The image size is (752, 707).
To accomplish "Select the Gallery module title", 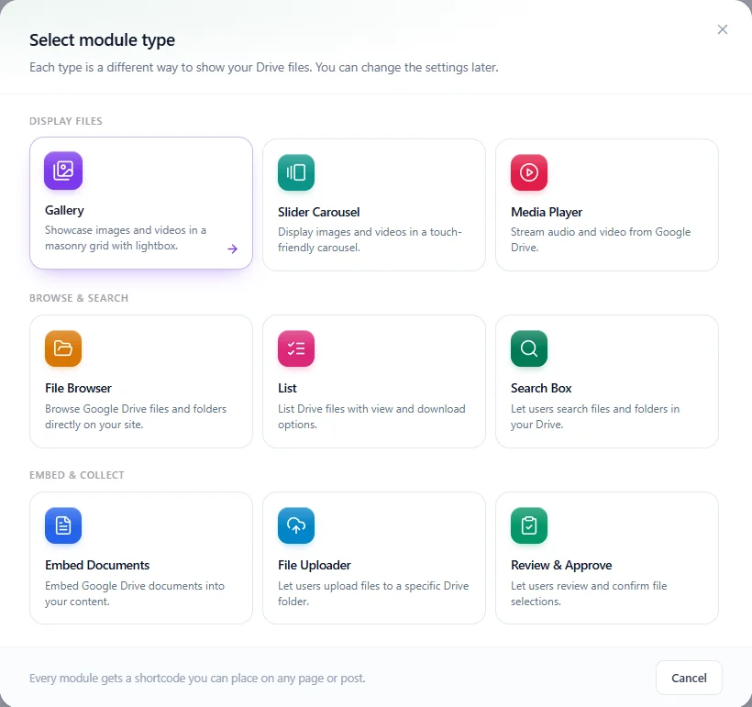I will [x=64, y=210].
